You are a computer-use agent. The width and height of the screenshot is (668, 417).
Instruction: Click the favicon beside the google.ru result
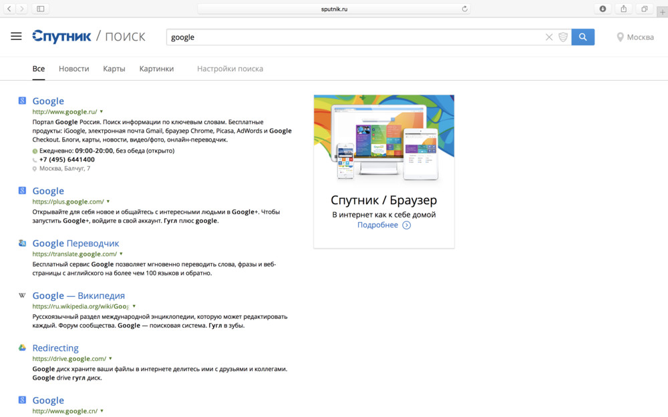[22, 101]
